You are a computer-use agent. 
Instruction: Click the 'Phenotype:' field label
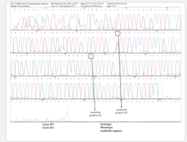pyautogui.click(x=107, y=128)
